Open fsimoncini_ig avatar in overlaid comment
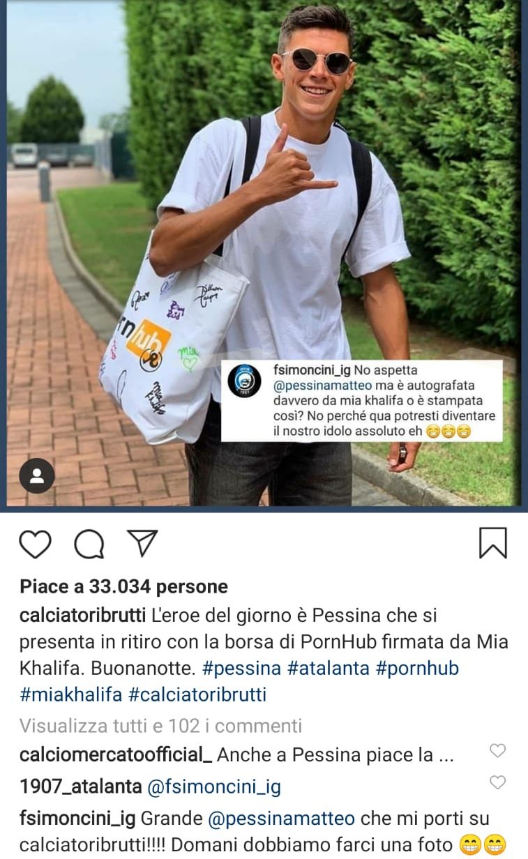The height and width of the screenshot is (859, 528). coord(243,381)
